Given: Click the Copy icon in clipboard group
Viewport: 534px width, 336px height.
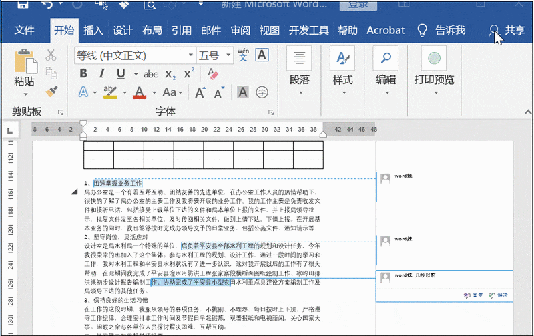Looking at the screenshot, I should [x=51, y=73].
